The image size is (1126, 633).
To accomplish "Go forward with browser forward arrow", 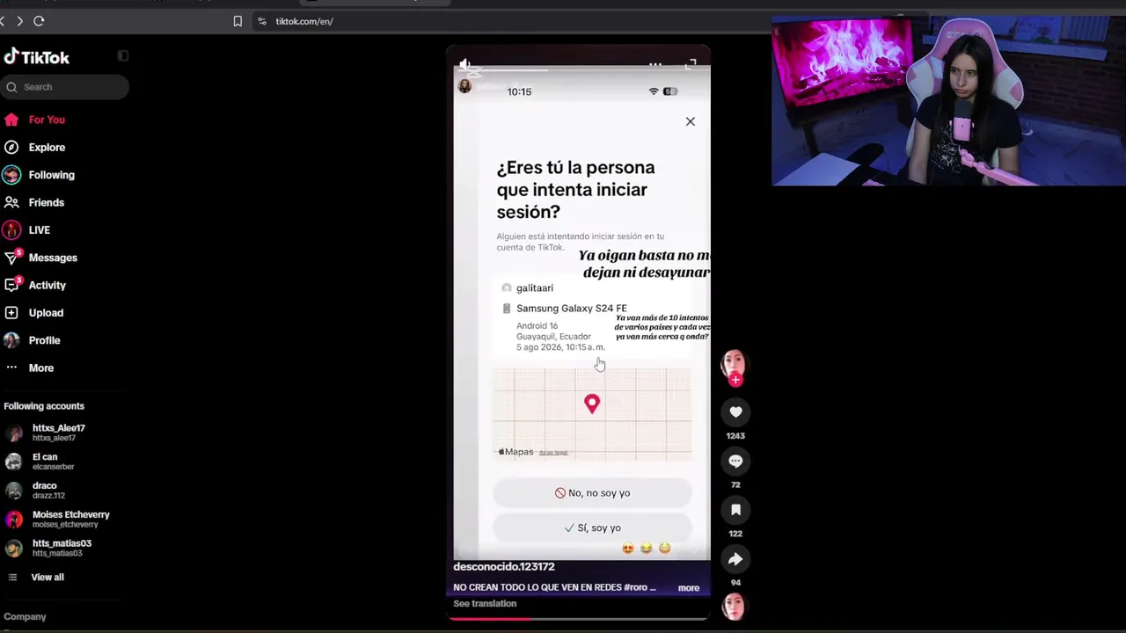I will pos(19,21).
